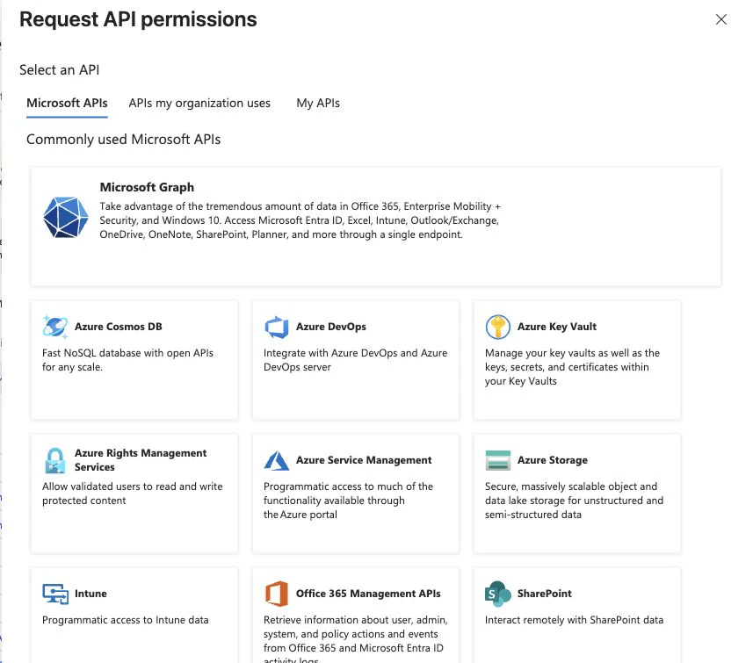The width and height of the screenshot is (753, 663).
Task: Click 'Programmatic access to much of the' description
Action: [x=348, y=501]
